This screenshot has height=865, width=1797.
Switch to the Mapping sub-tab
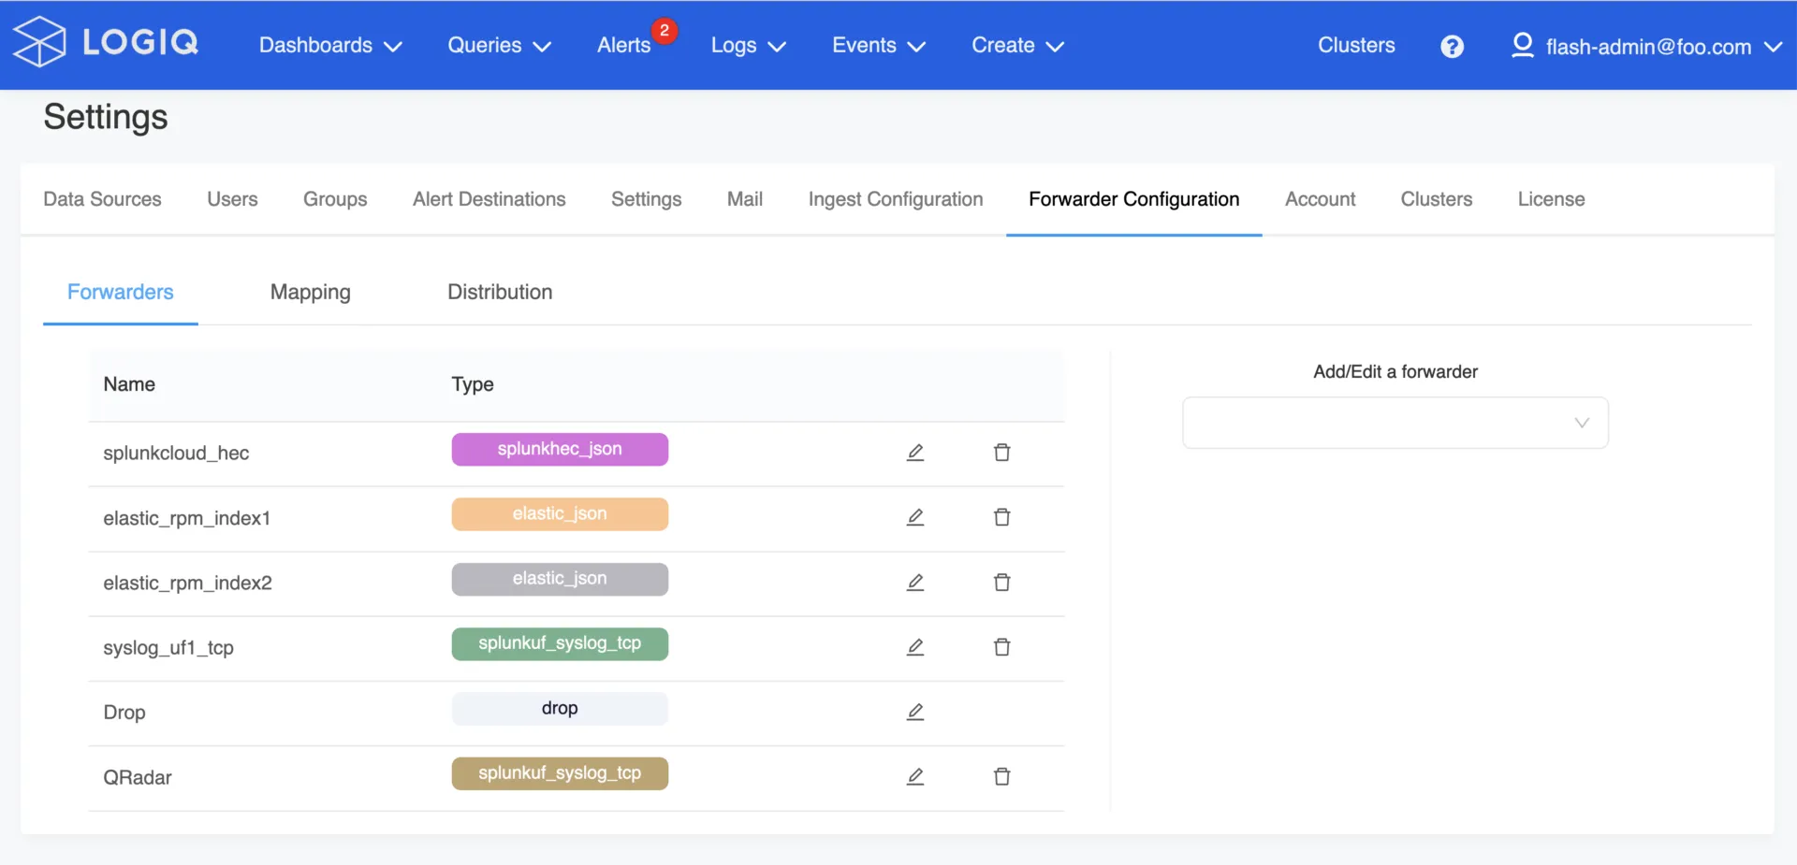(x=310, y=292)
